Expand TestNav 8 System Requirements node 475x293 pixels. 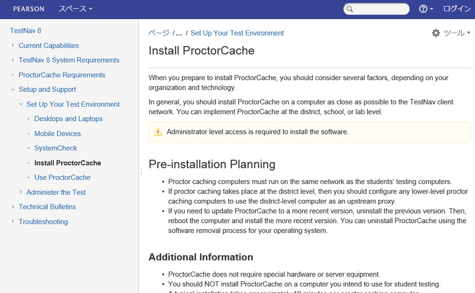13,60
